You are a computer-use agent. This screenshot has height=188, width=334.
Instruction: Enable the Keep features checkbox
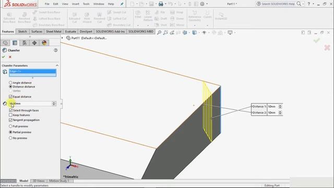click(x=10, y=115)
